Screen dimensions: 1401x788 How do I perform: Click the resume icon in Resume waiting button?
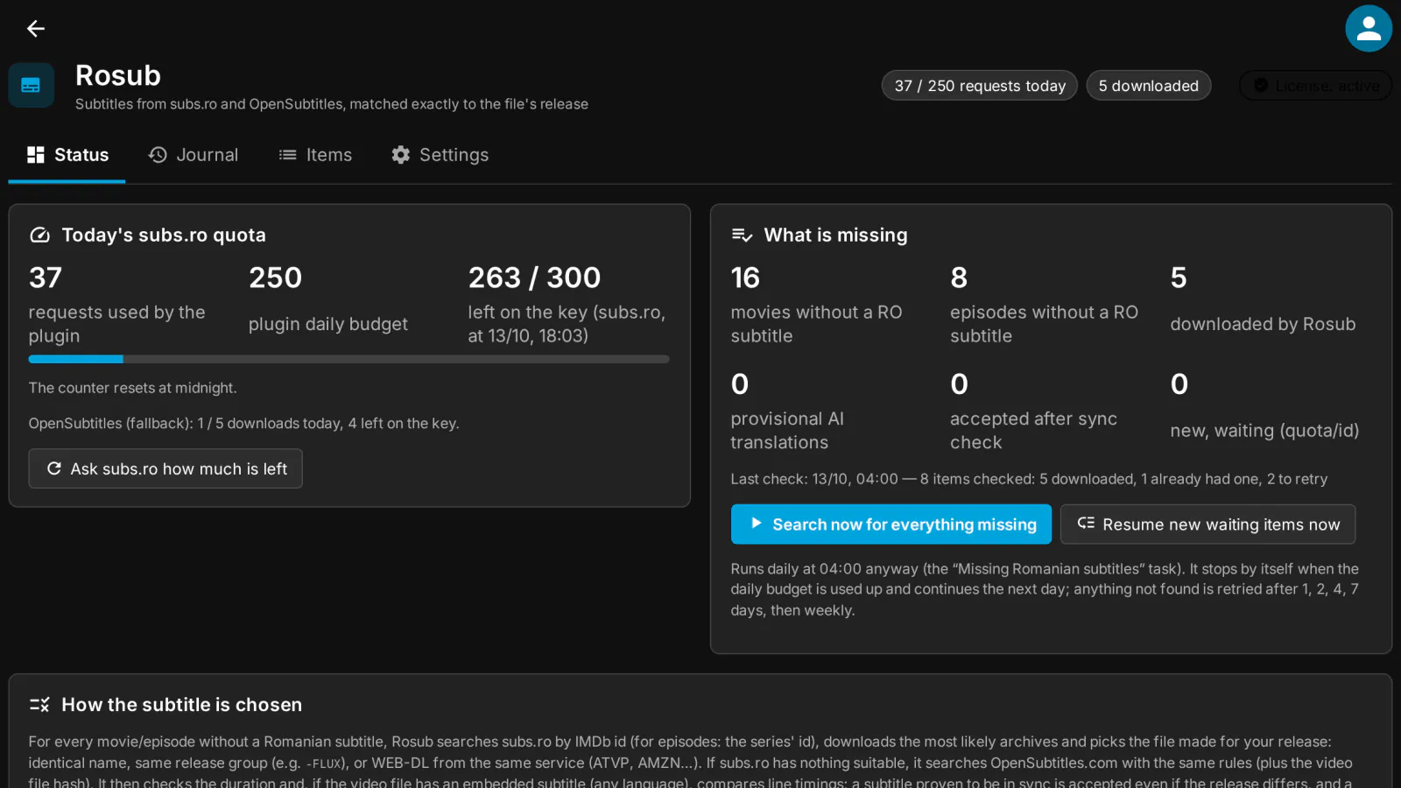tap(1086, 524)
